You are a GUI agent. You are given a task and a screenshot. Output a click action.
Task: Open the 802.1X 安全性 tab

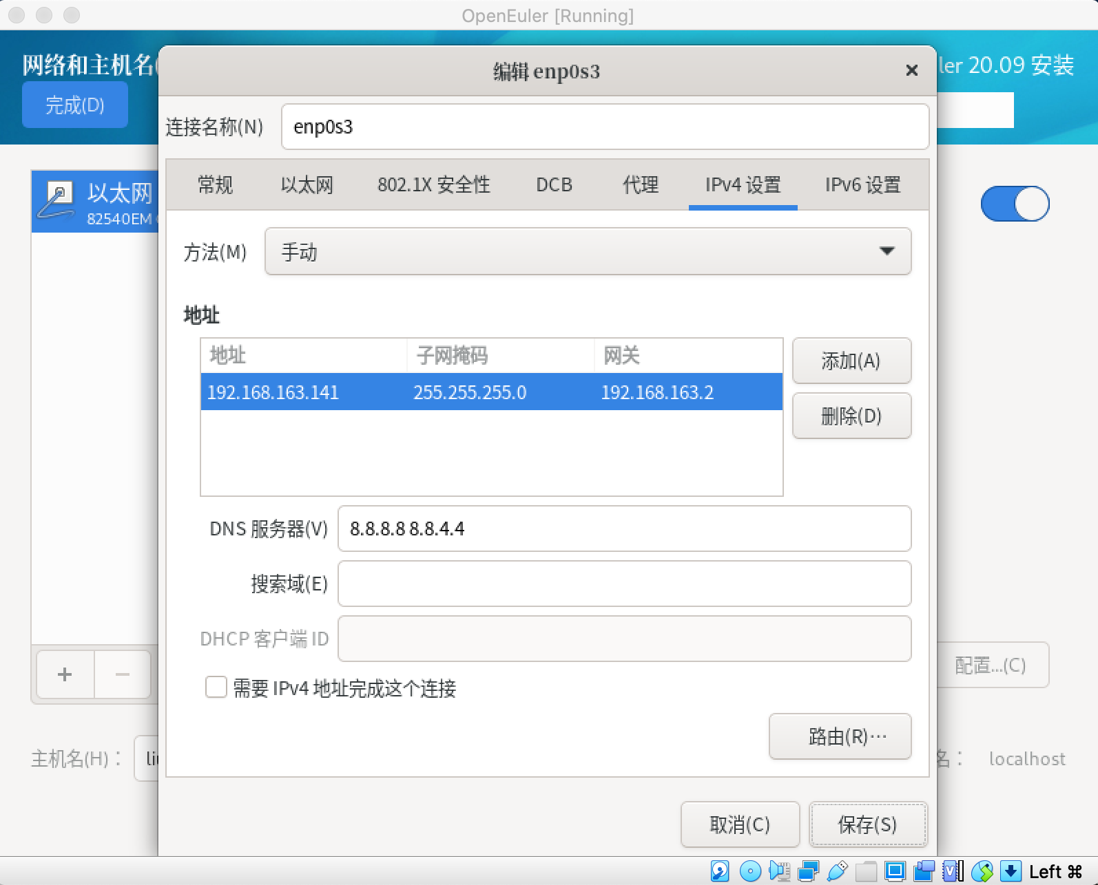(434, 184)
